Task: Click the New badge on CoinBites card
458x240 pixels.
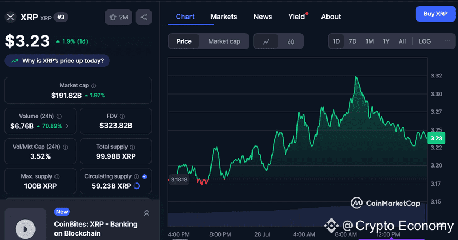Action: [62, 212]
